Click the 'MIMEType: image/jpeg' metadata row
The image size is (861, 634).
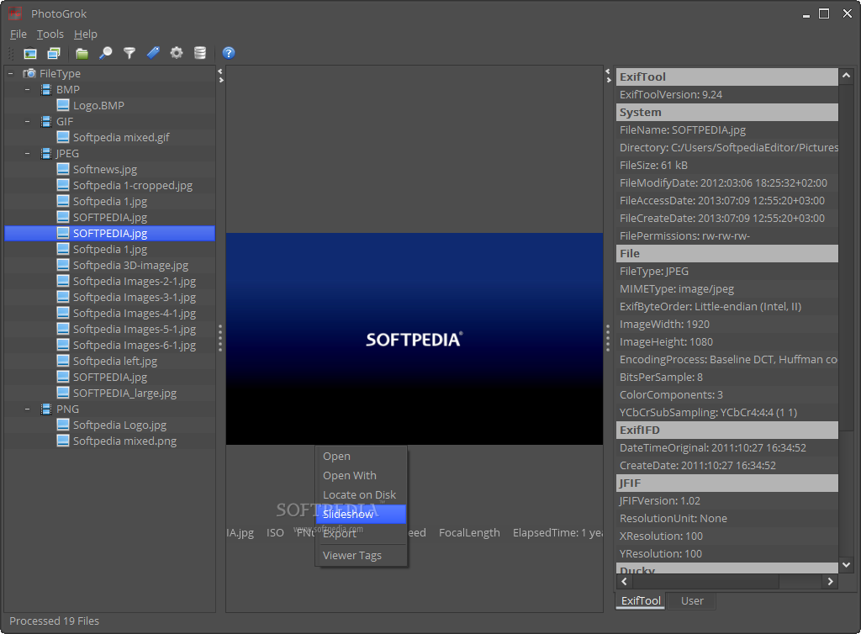click(727, 288)
